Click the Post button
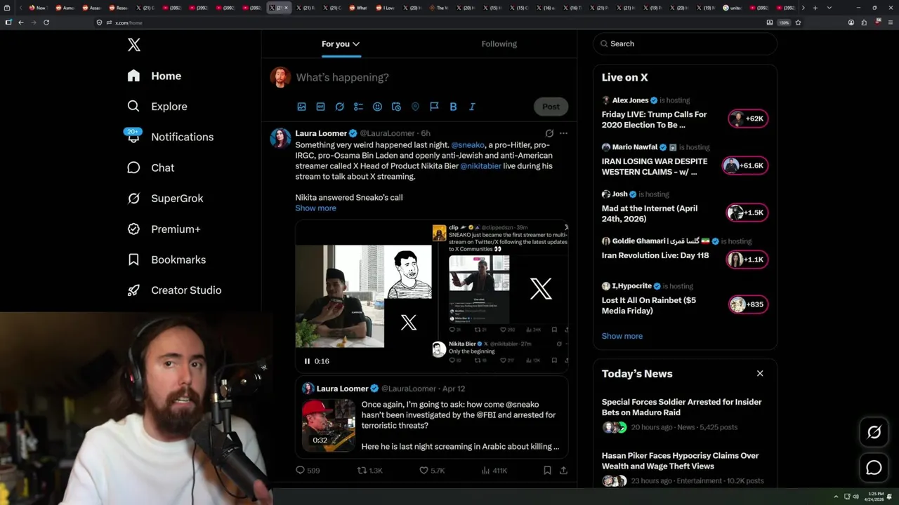Screen dimensions: 899x505 pyautogui.click(x=551, y=107)
